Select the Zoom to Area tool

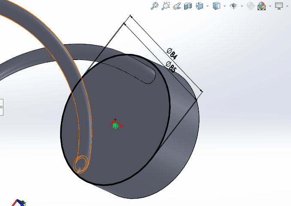(x=166, y=6)
